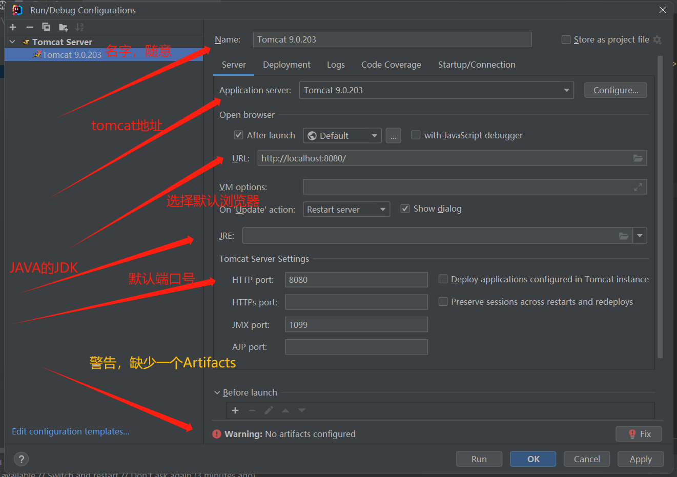Copy the selected run configuration
Image resolution: width=677 pixels, height=477 pixels.
[46, 27]
